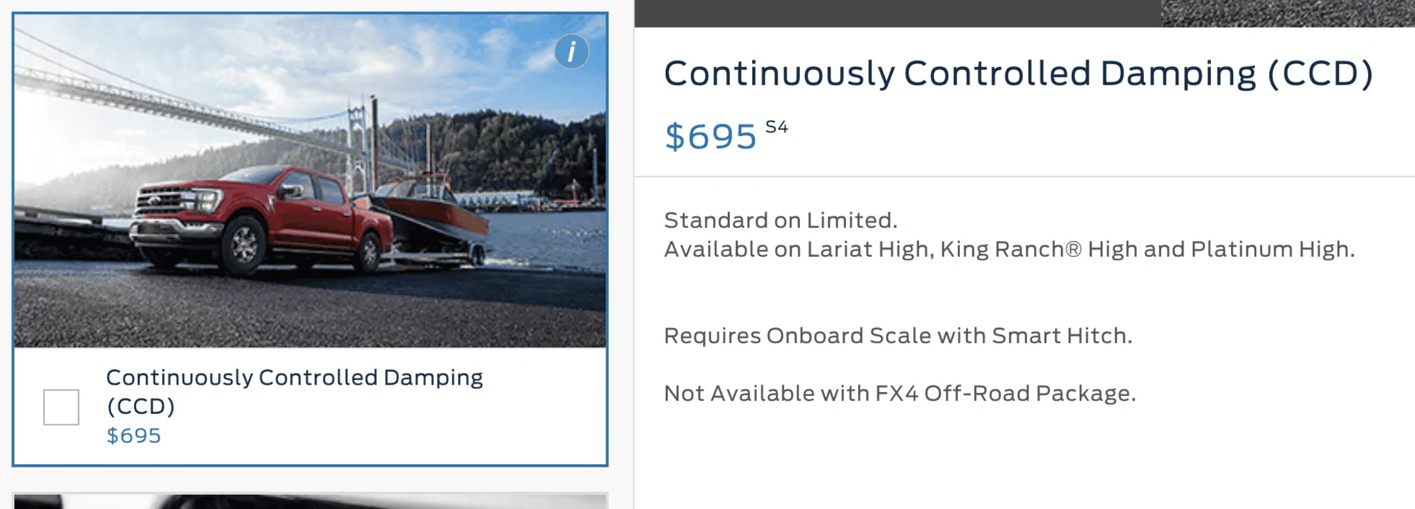Image resolution: width=1415 pixels, height=509 pixels.
Task: Click the S4 footnote superscript
Action: (x=776, y=127)
